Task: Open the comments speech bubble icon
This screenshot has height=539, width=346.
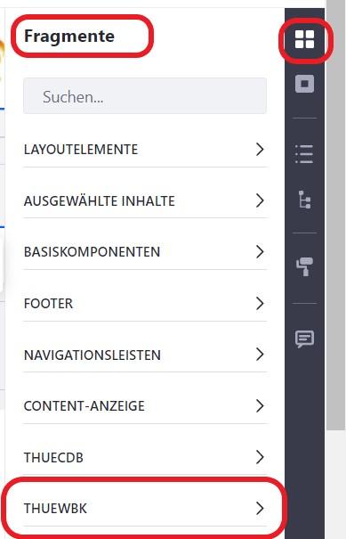Action: 304,339
